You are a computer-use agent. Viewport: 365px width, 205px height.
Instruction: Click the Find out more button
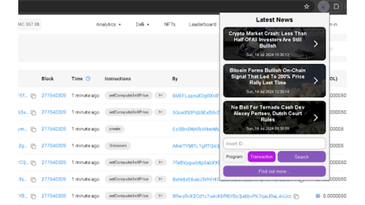[x=274, y=172]
